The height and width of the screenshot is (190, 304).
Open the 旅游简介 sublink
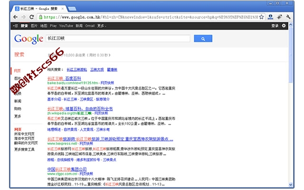click(x=103, y=99)
